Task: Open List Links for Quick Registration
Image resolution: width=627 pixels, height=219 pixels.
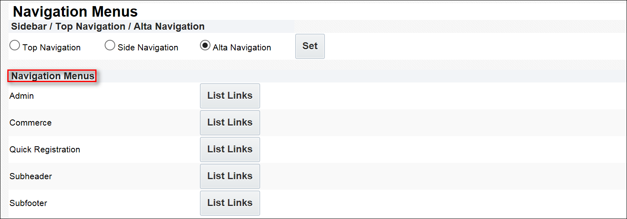Action: coord(230,150)
